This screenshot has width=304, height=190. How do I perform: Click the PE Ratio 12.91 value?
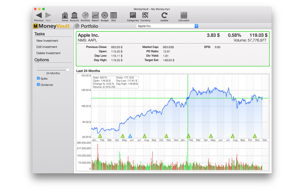tap(166, 52)
